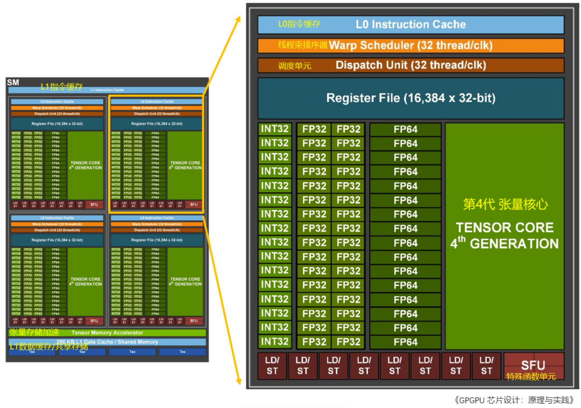Select the Tensor Core in top-left SM sub-block

(x=85, y=165)
